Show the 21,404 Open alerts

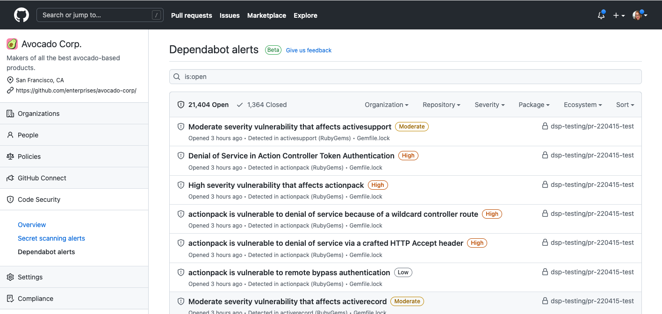coord(203,105)
